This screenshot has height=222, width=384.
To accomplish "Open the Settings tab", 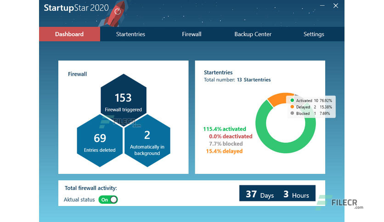I will pos(314,34).
